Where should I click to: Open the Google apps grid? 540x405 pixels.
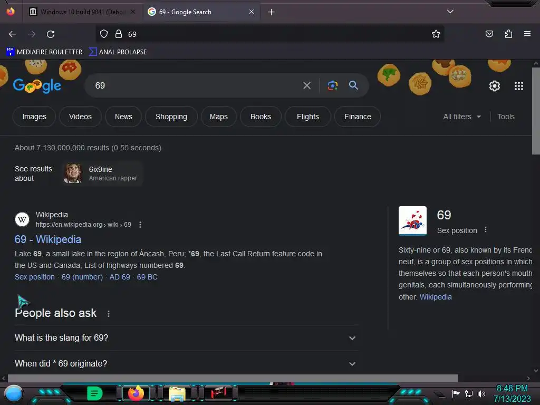pos(519,86)
